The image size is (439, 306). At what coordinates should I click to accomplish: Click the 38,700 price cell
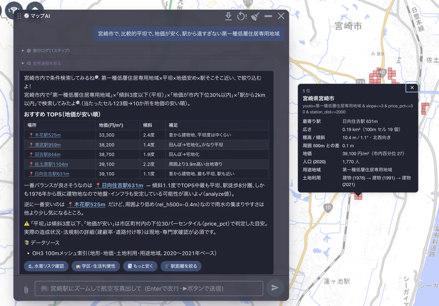(118, 154)
